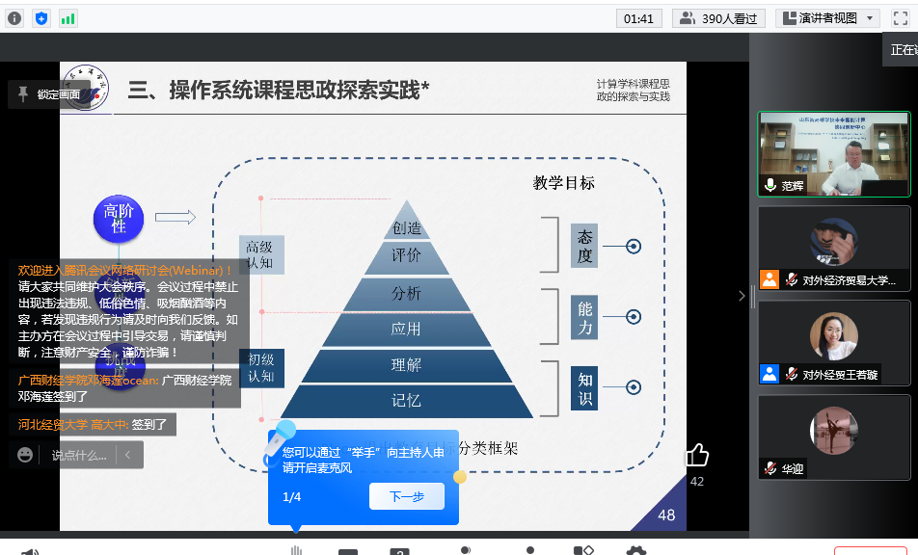The width and height of the screenshot is (918, 555).
Task: Open the meeting info icon
Action: point(14,17)
